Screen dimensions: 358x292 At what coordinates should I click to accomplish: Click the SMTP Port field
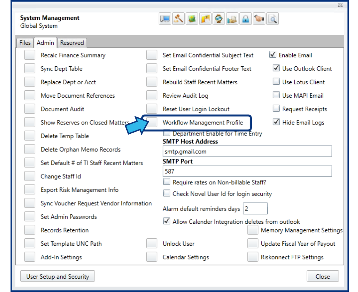coord(247,171)
